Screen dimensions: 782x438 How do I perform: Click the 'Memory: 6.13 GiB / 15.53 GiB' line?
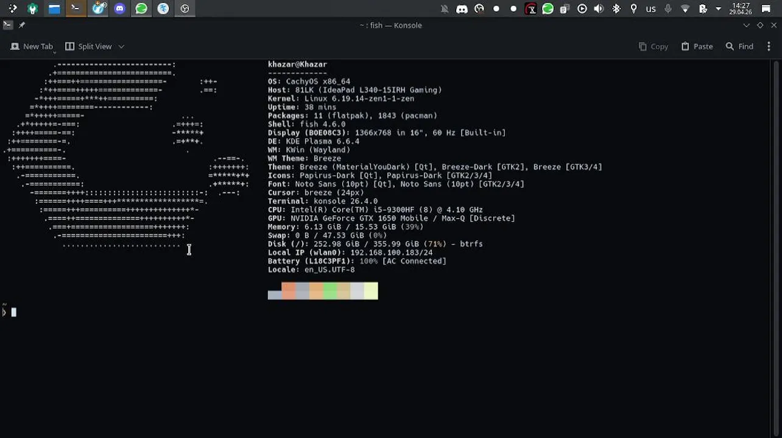point(345,226)
